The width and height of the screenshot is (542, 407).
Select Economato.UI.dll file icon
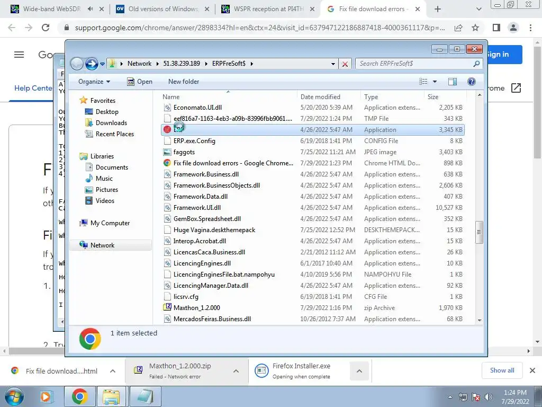(167, 108)
